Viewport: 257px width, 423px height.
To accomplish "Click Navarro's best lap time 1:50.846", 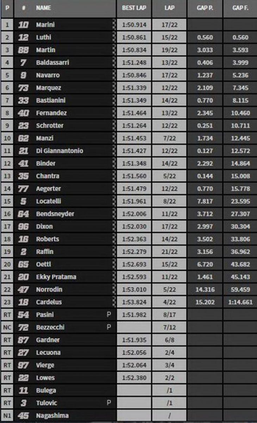I will [134, 75].
